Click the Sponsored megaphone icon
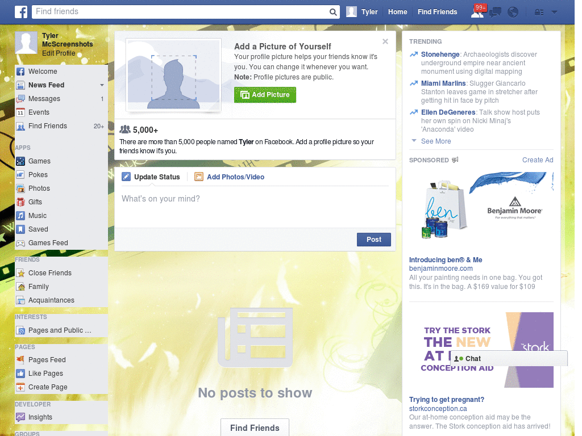This screenshot has height=436, width=582. pyautogui.click(x=455, y=160)
